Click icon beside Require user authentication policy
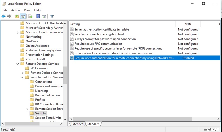 (72, 58)
